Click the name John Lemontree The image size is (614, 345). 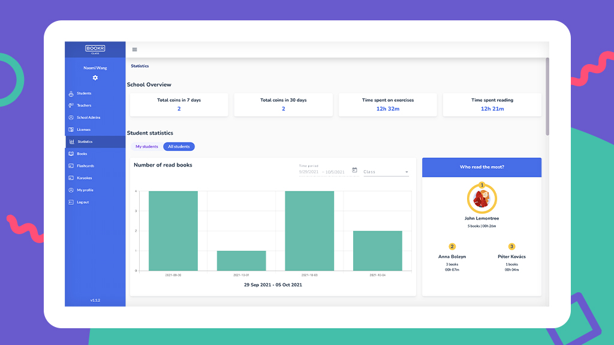click(x=481, y=219)
